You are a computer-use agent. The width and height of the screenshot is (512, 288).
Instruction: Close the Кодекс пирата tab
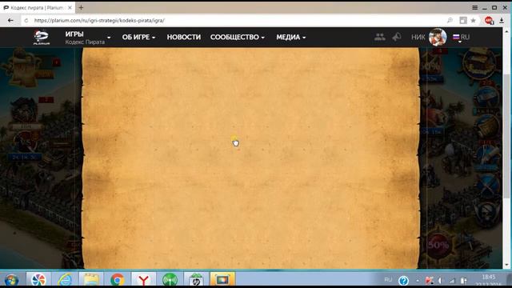click(70, 7)
